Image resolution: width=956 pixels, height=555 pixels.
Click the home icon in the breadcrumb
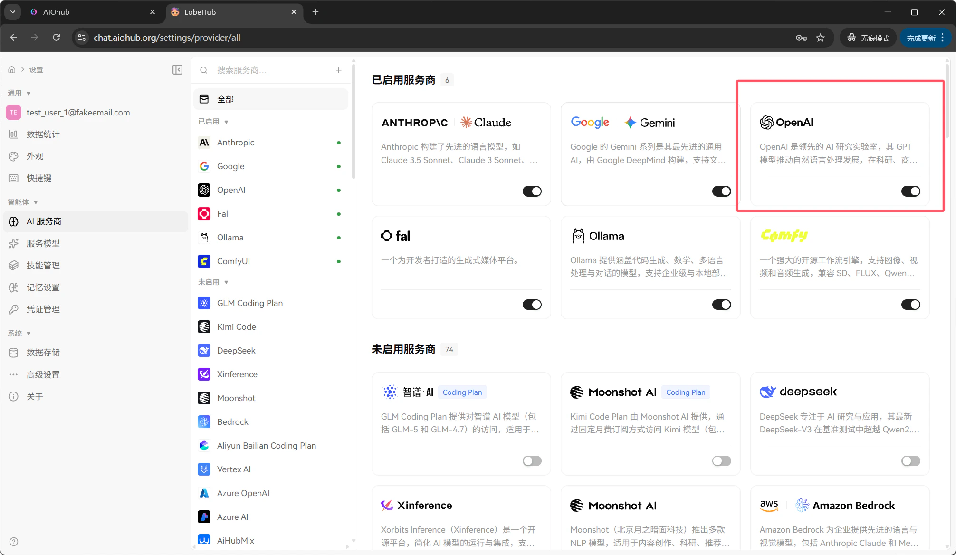pyautogui.click(x=12, y=70)
